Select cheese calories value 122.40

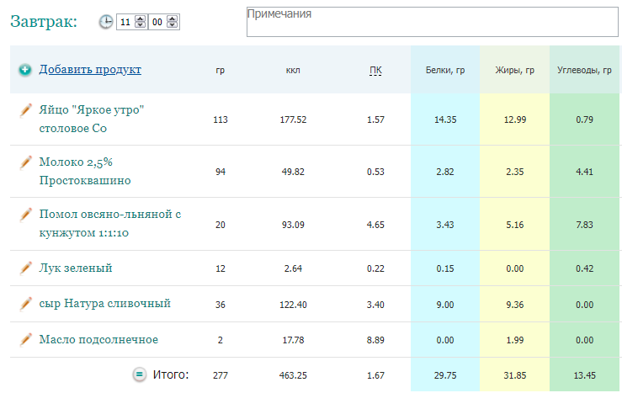pos(293,305)
